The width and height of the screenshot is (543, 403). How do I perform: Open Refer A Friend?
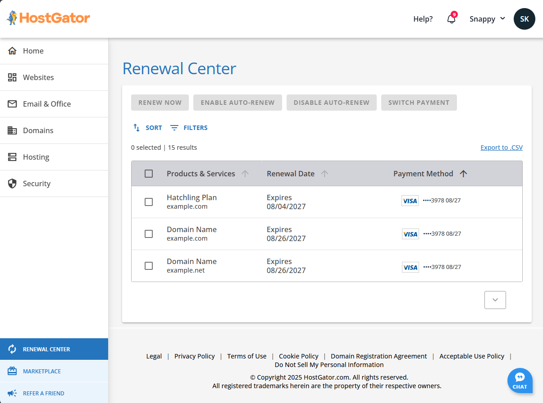click(x=44, y=393)
